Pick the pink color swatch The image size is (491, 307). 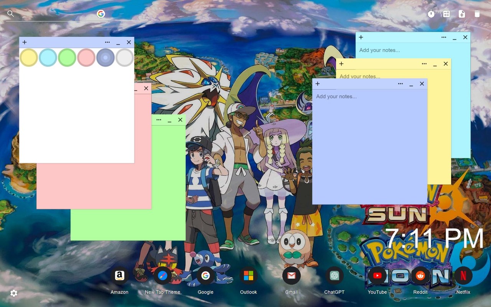(86, 58)
